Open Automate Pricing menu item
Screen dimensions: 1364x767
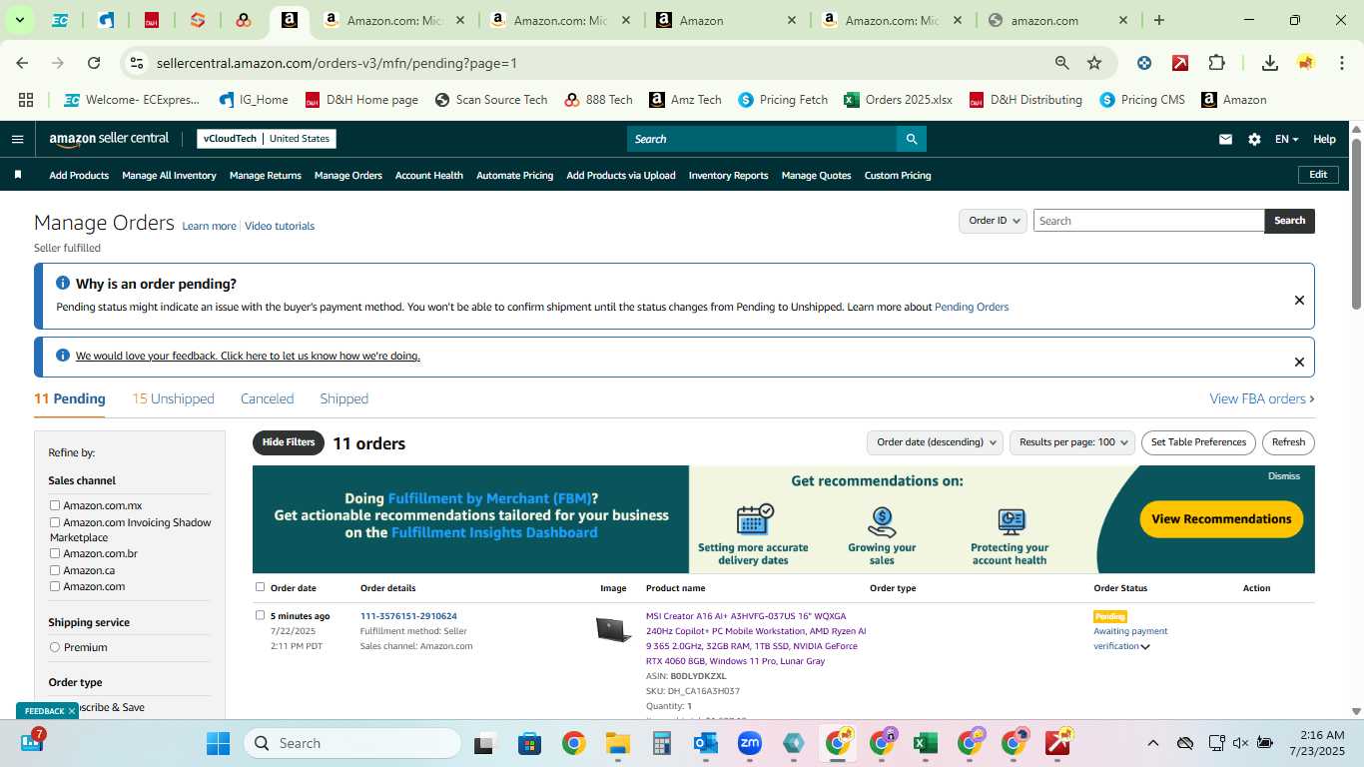click(514, 175)
